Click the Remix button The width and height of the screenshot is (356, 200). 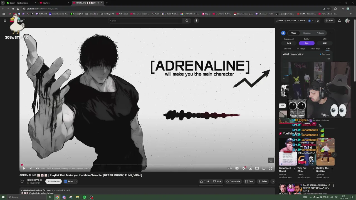69,181
